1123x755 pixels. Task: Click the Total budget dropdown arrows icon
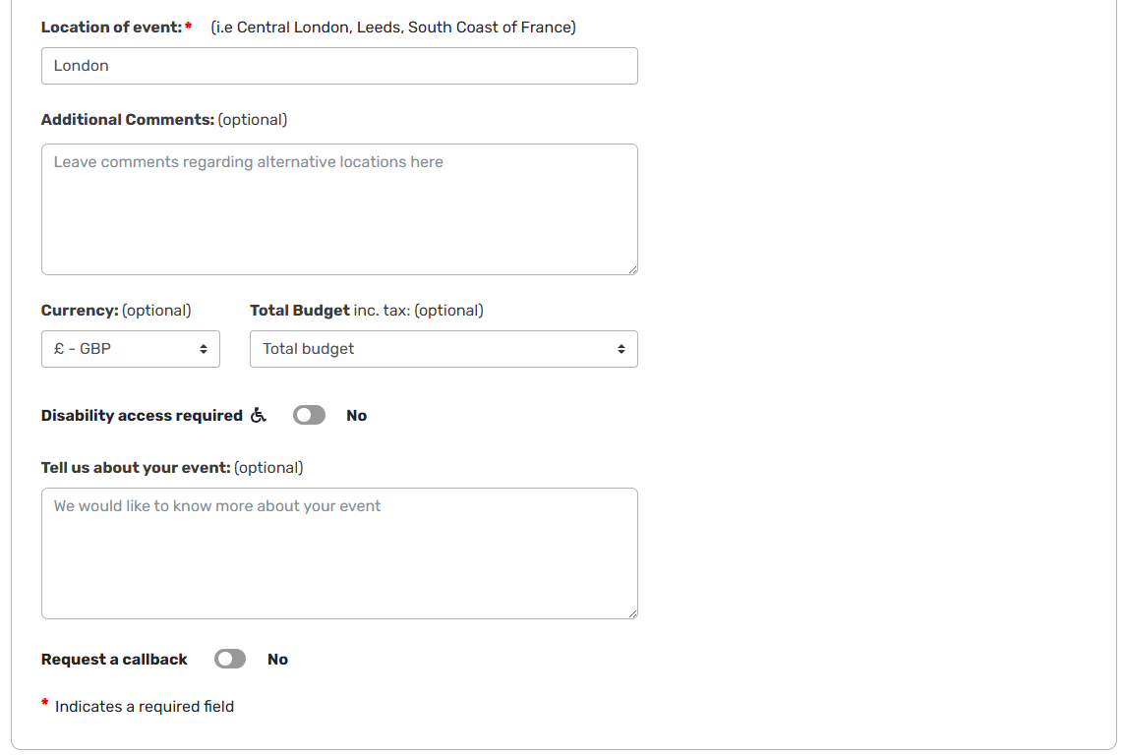tap(621, 349)
